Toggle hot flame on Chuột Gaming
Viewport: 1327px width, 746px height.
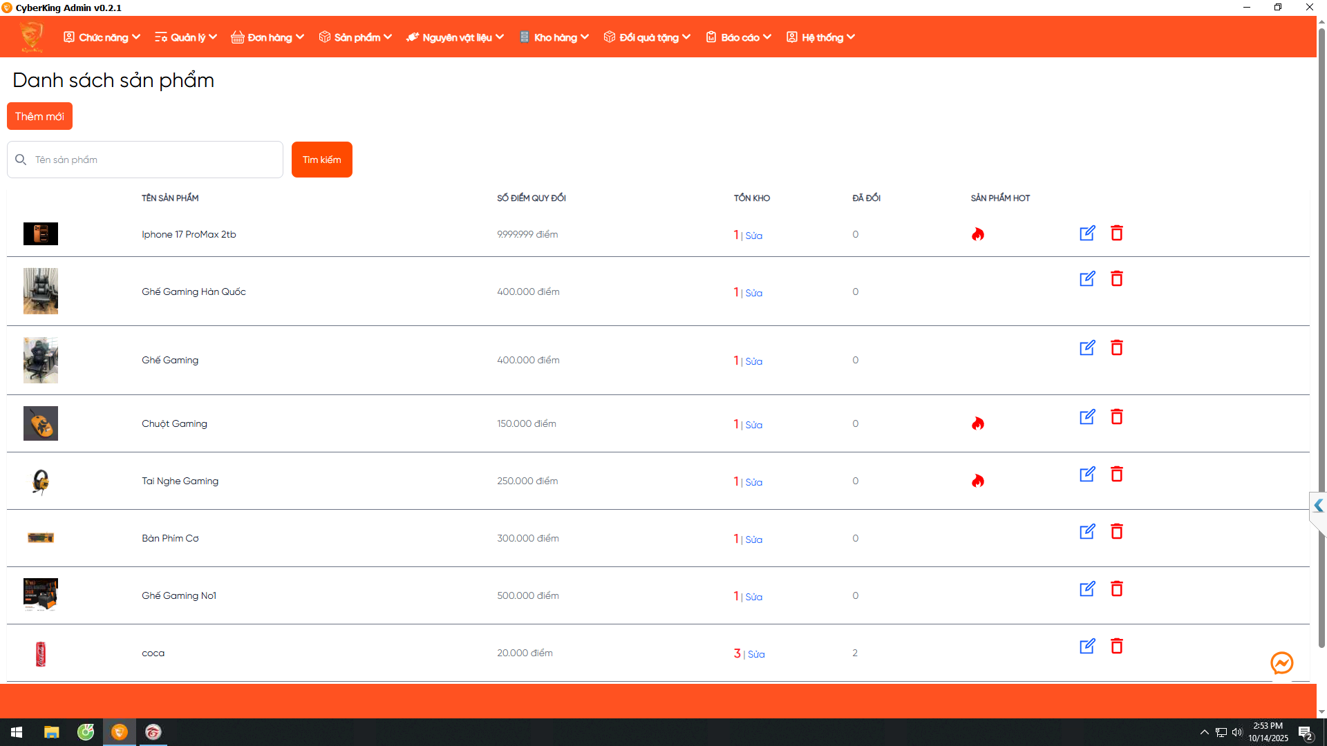coord(977,424)
